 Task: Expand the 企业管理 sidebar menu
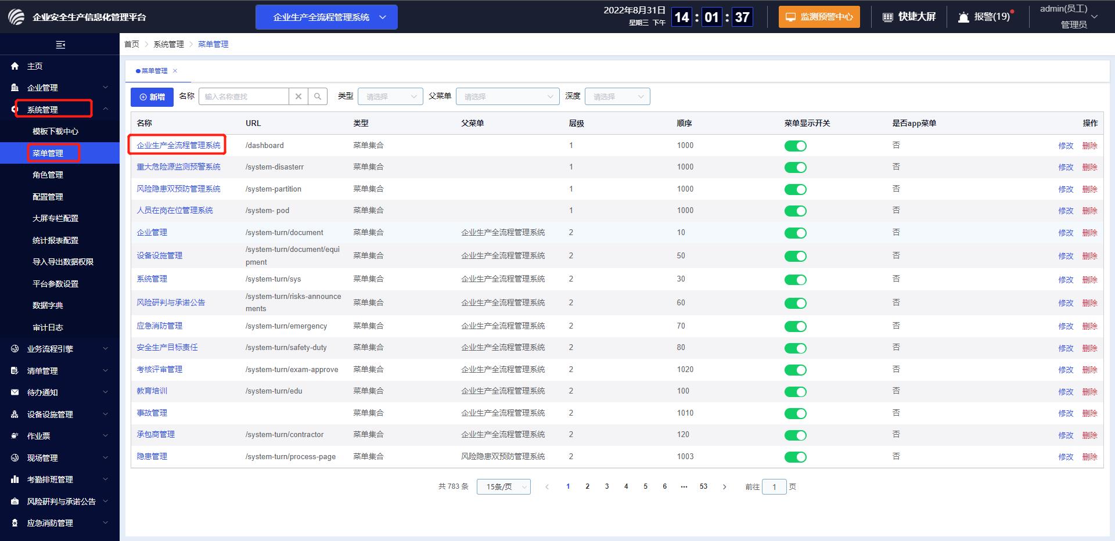60,88
